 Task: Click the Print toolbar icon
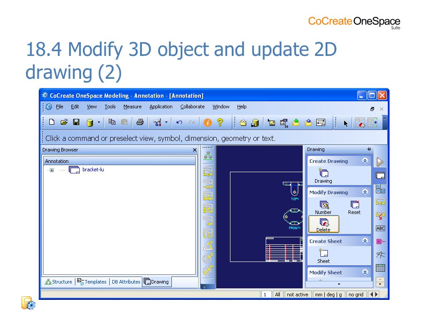pyautogui.click(x=140, y=122)
